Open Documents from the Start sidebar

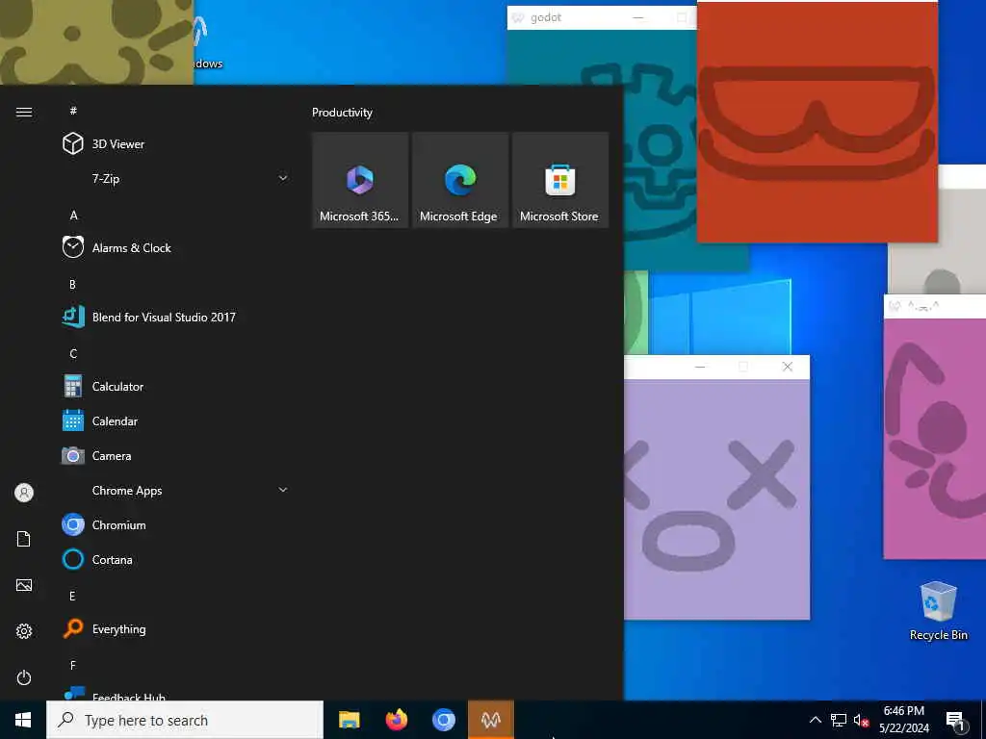pyautogui.click(x=24, y=539)
